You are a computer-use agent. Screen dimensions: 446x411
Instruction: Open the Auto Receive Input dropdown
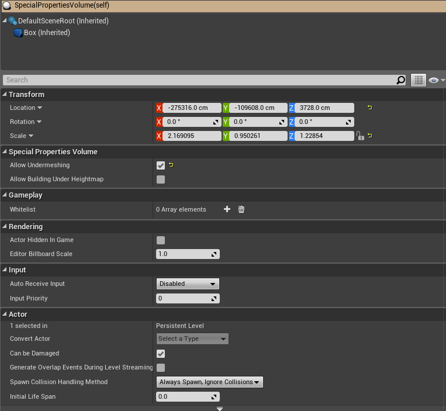coord(188,284)
